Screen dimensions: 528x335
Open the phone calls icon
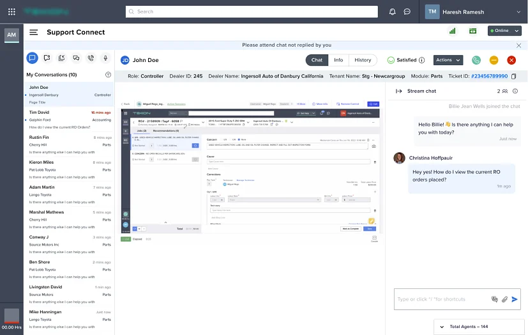[91, 58]
